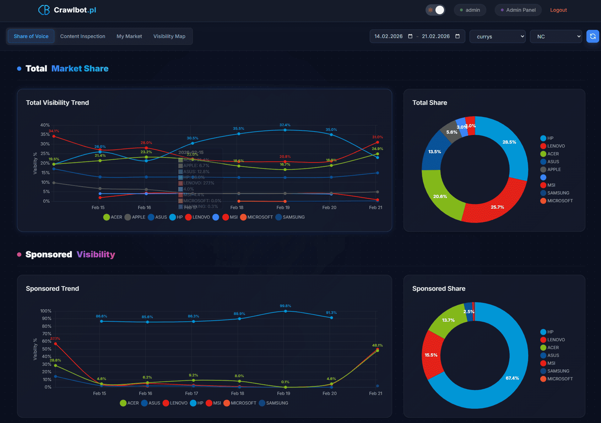The width and height of the screenshot is (601, 423).
Task: Open the Admin Panel
Action: pyautogui.click(x=518, y=10)
